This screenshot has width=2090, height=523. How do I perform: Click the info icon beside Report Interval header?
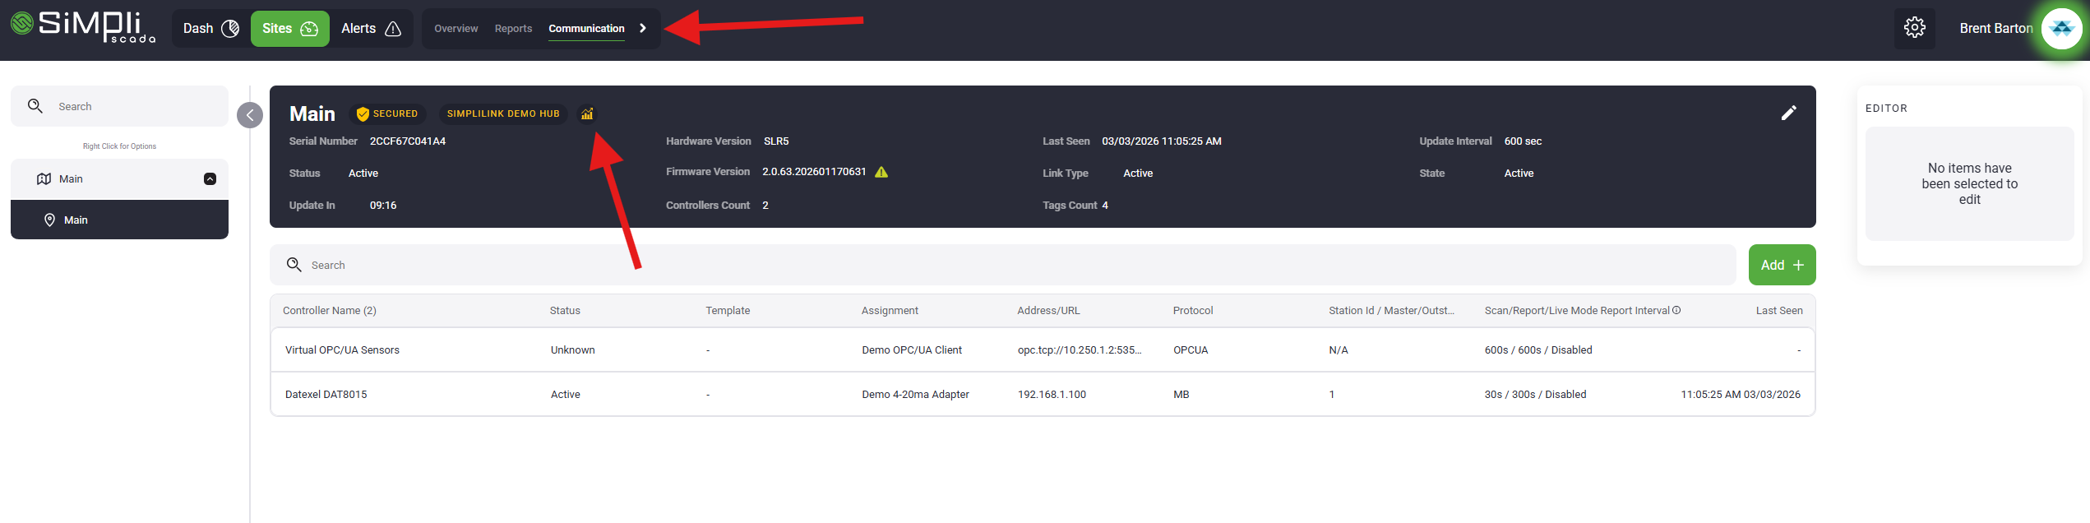pyautogui.click(x=1676, y=310)
